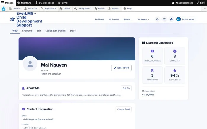
Task: Click the EverLMS site title link
Action: click(29, 19)
